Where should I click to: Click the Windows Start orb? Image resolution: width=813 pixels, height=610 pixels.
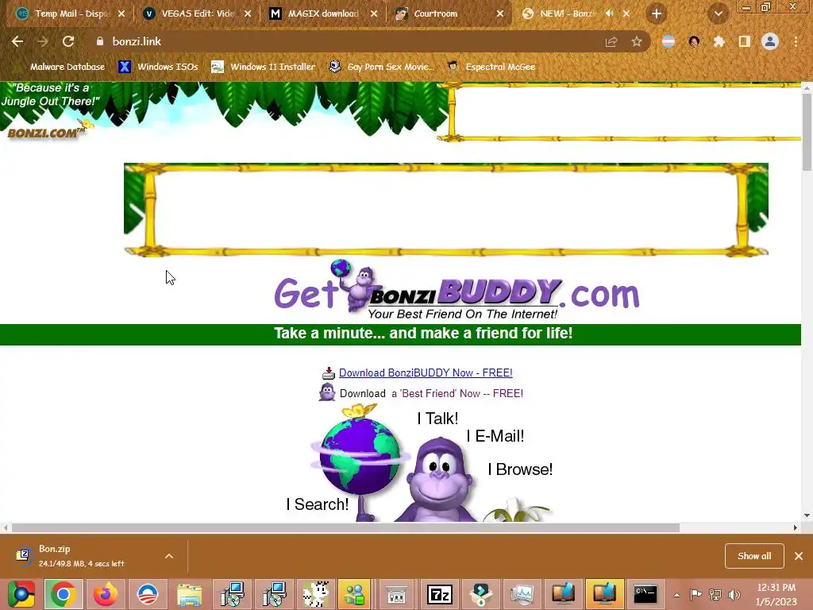coord(21,594)
